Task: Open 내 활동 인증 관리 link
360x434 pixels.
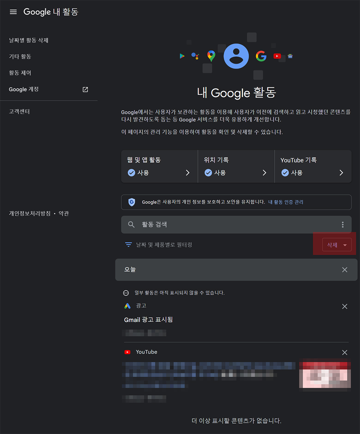Action: (x=286, y=202)
